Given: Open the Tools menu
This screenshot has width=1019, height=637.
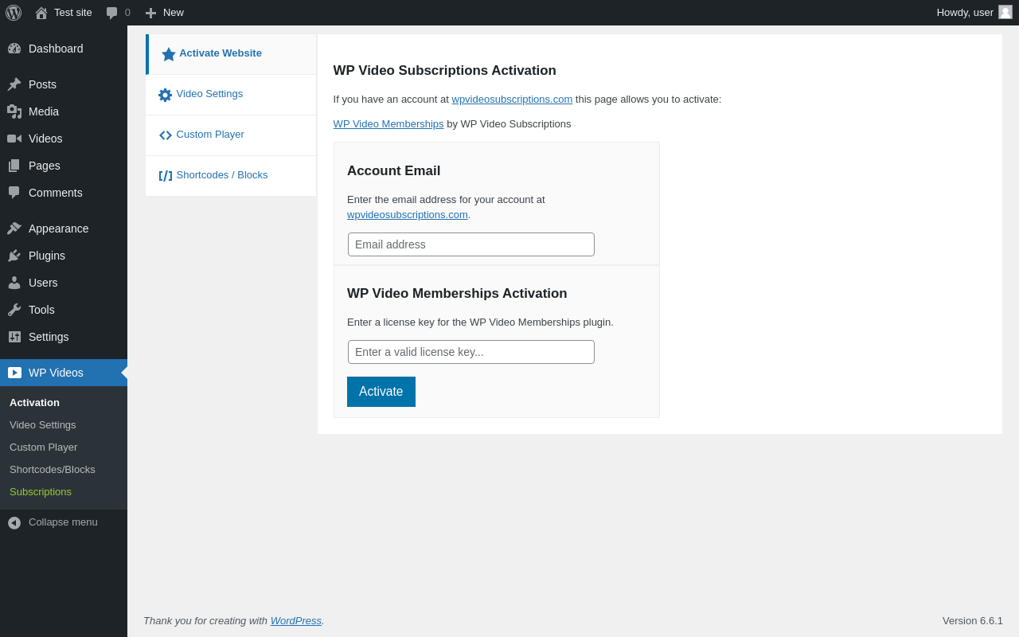Looking at the screenshot, I should (64, 310).
